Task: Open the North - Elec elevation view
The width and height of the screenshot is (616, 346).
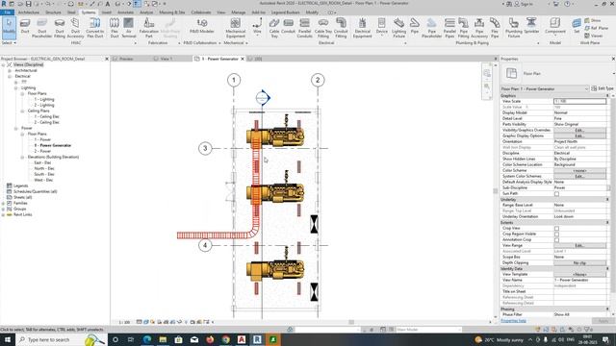Action: 44,168
